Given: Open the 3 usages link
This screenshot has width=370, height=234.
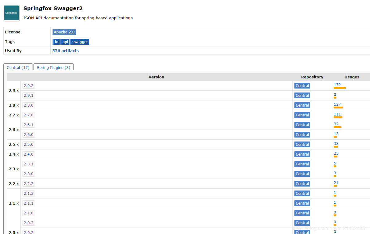Looking at the screenshot, I should coord(335,173).
